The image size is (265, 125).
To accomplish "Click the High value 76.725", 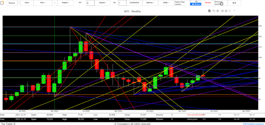I will [x=81, y=119].
